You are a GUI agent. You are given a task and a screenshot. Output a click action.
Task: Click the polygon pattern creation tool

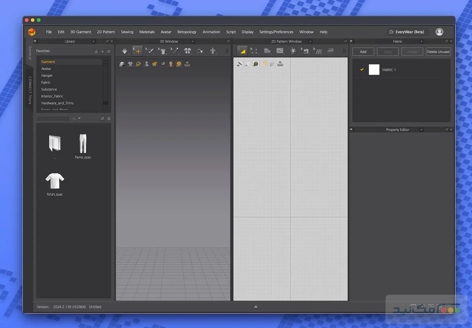[267, 51]
